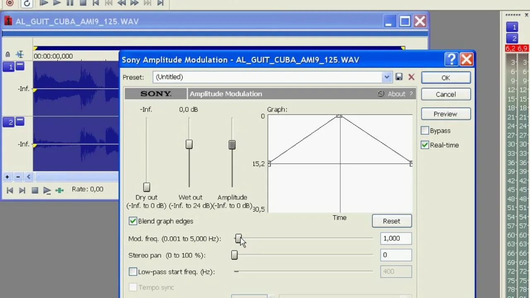
Task: Click the top center point of the graph envelope
Action: (340, 115)
